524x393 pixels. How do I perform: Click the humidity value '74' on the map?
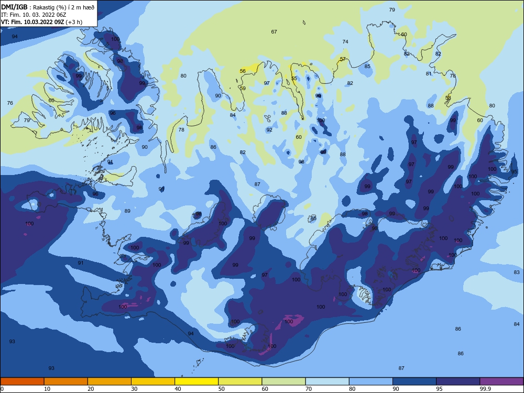click(x=345, y=42)
